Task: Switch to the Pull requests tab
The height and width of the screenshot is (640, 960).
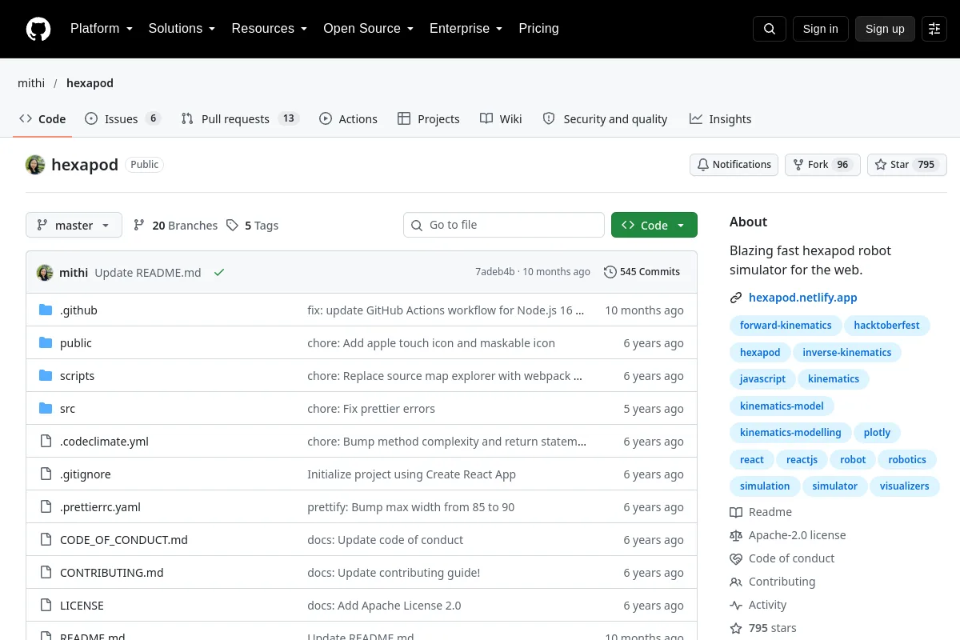Action: (x=240, y=119)
